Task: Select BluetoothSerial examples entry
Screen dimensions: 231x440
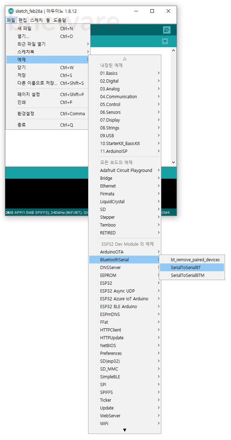Action: click(125, 260)
